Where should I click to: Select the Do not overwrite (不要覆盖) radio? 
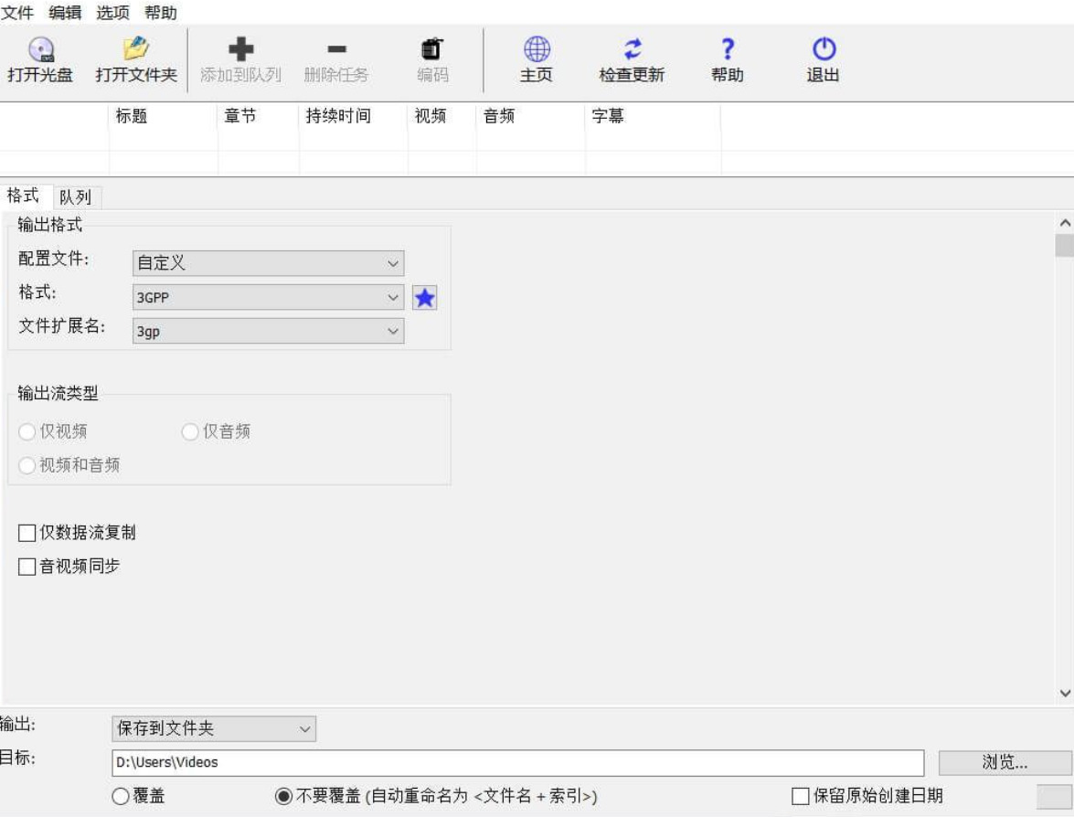point(283,796)
